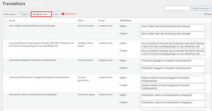Viewport: 212px width, 111px height.
Task: Check the box for title-home-wpseo row
Action: point(6,26)
